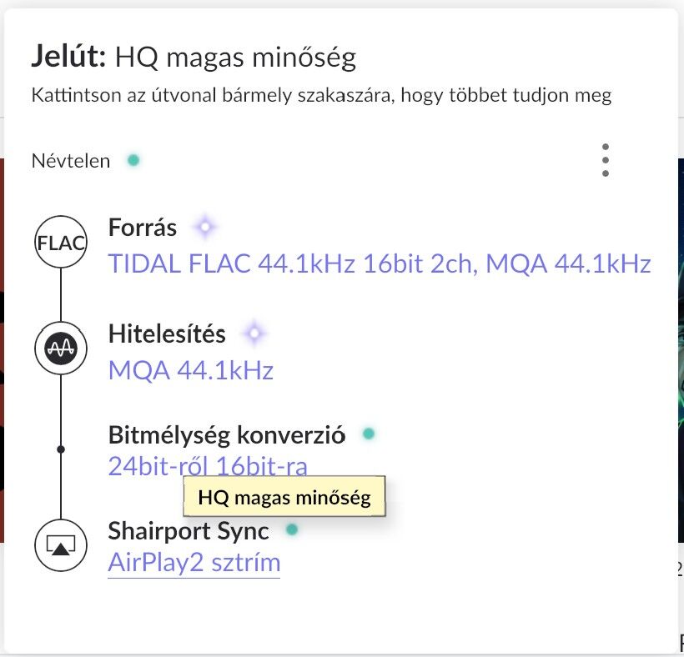This screenshot has height=657, width=684.
Task: Click the Névtelen zone name
Action: (71, 161)
